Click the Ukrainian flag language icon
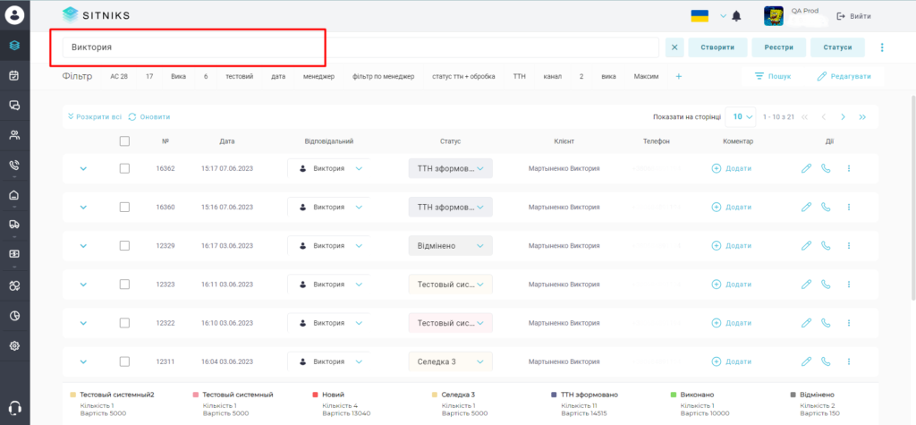 point(700,16)
